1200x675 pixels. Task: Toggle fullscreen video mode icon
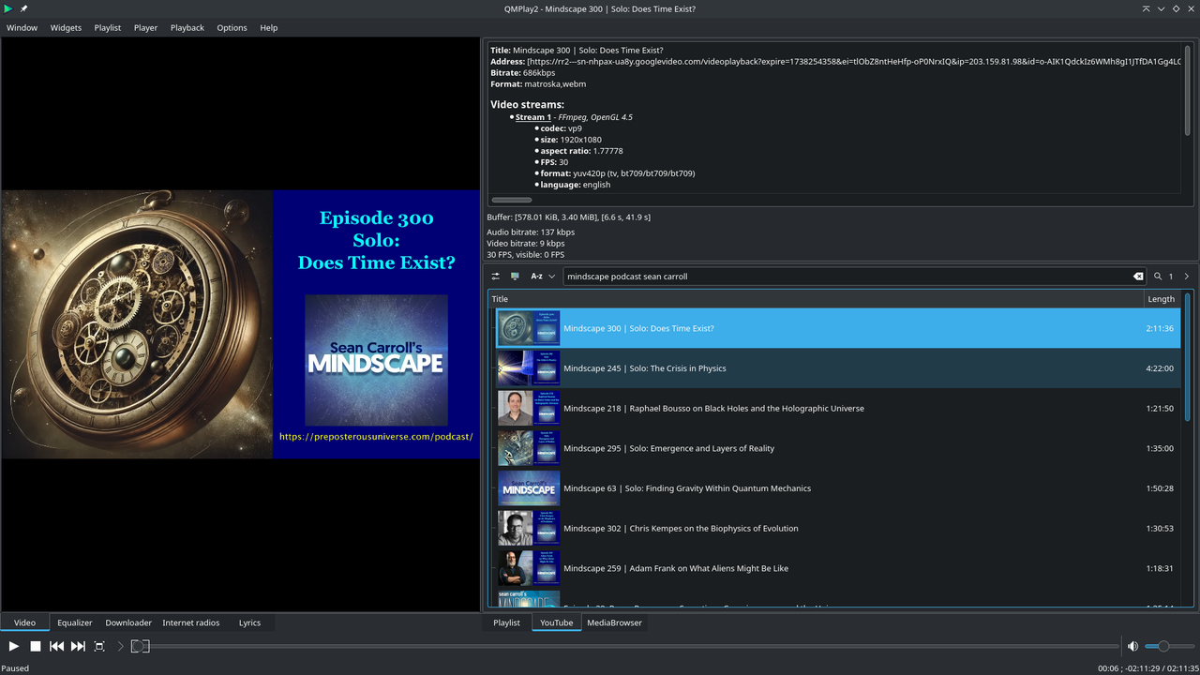point(99,646)
